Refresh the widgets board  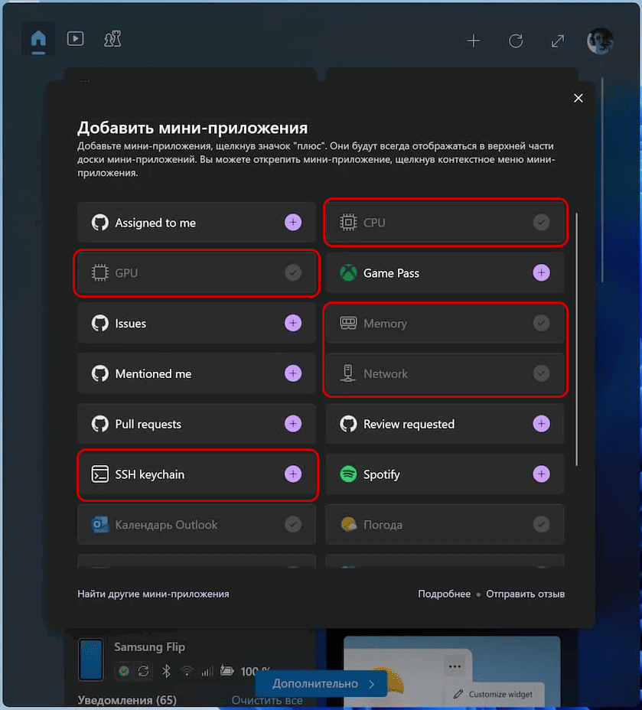point(516,41)
